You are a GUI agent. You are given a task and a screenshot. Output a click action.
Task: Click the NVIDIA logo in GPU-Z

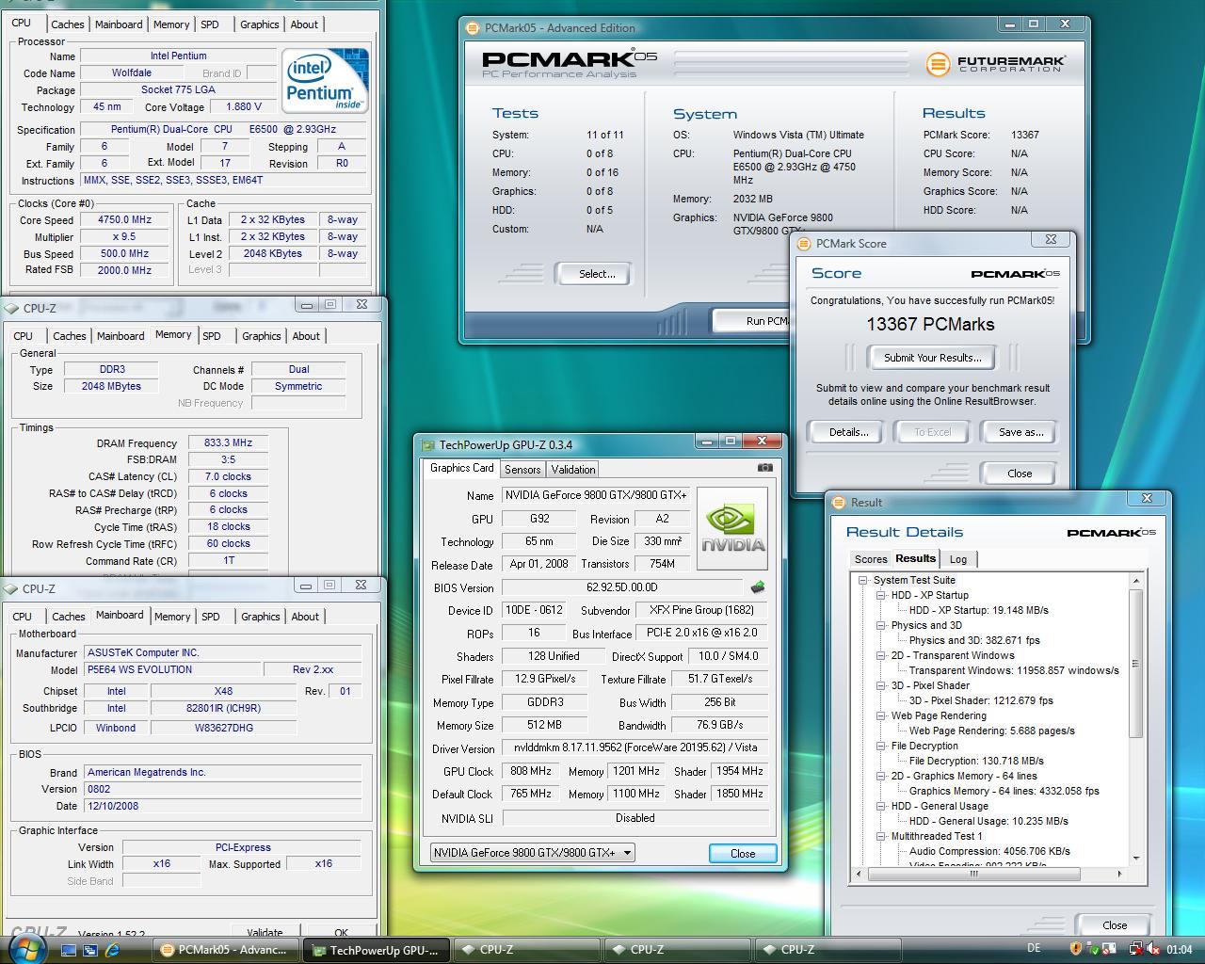[x=732, y=529]
